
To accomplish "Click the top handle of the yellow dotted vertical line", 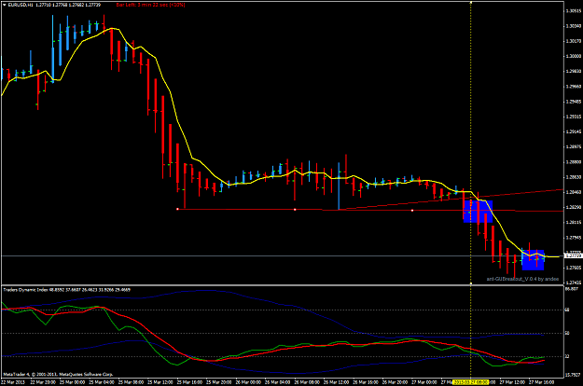I will point(471,3).
